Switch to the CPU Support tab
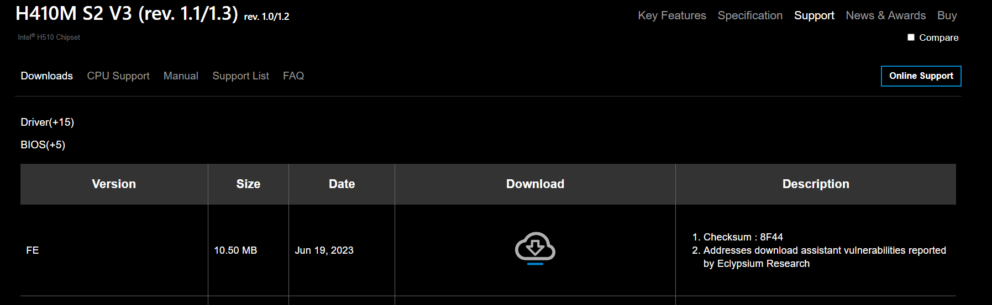The image size is (992, 305). (118, 76)
